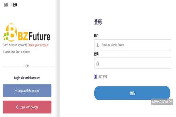Click the Facebook f icon
Viewport: 176px width, 117px height.
[x=16, y=90]
